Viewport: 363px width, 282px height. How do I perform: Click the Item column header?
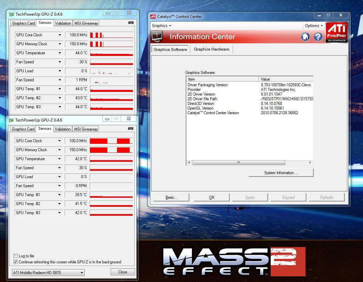pos(222,79)
